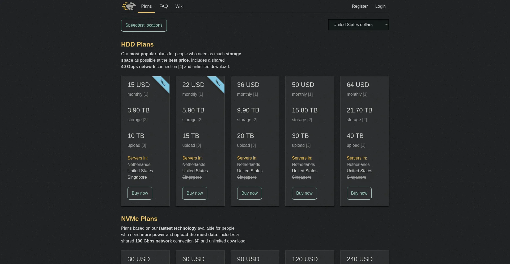The height and width of the screenshot is (264, 510).
Task: Buy the 15 USD HDD plan
Action: tap(140, 193)
